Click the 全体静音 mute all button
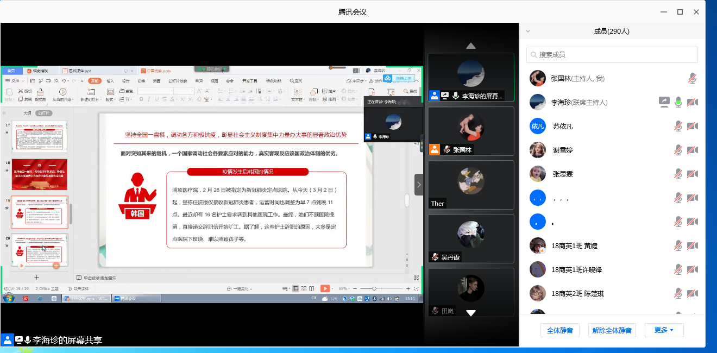This screenshot has width=717, height=353. point(559,330)
